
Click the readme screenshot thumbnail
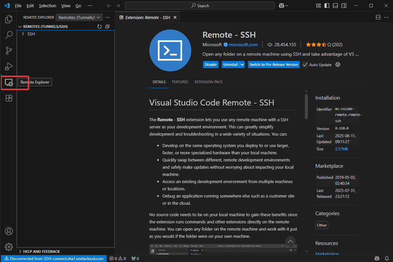(223, 249)
